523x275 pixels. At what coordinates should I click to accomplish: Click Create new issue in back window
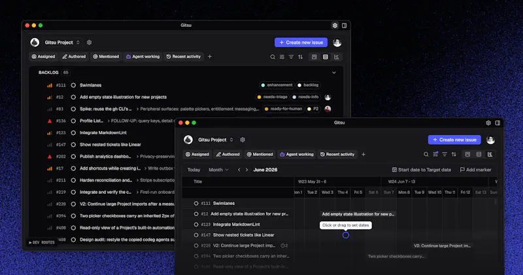tap(301, 43)
